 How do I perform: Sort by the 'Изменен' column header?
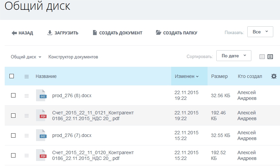point(186,76)
